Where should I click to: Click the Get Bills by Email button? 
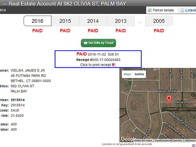(x=98, y=43)
